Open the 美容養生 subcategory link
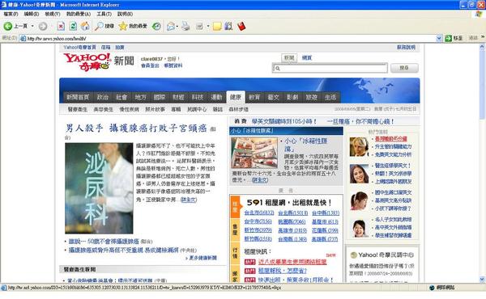The width and height of the screenshot is (486, 299). [103, 109]
